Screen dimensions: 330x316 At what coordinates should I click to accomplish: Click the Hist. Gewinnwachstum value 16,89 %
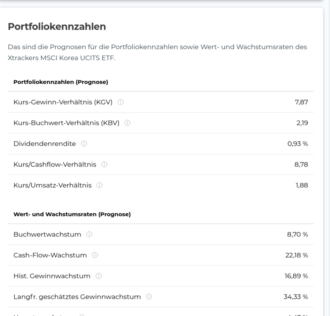(296, 276)
